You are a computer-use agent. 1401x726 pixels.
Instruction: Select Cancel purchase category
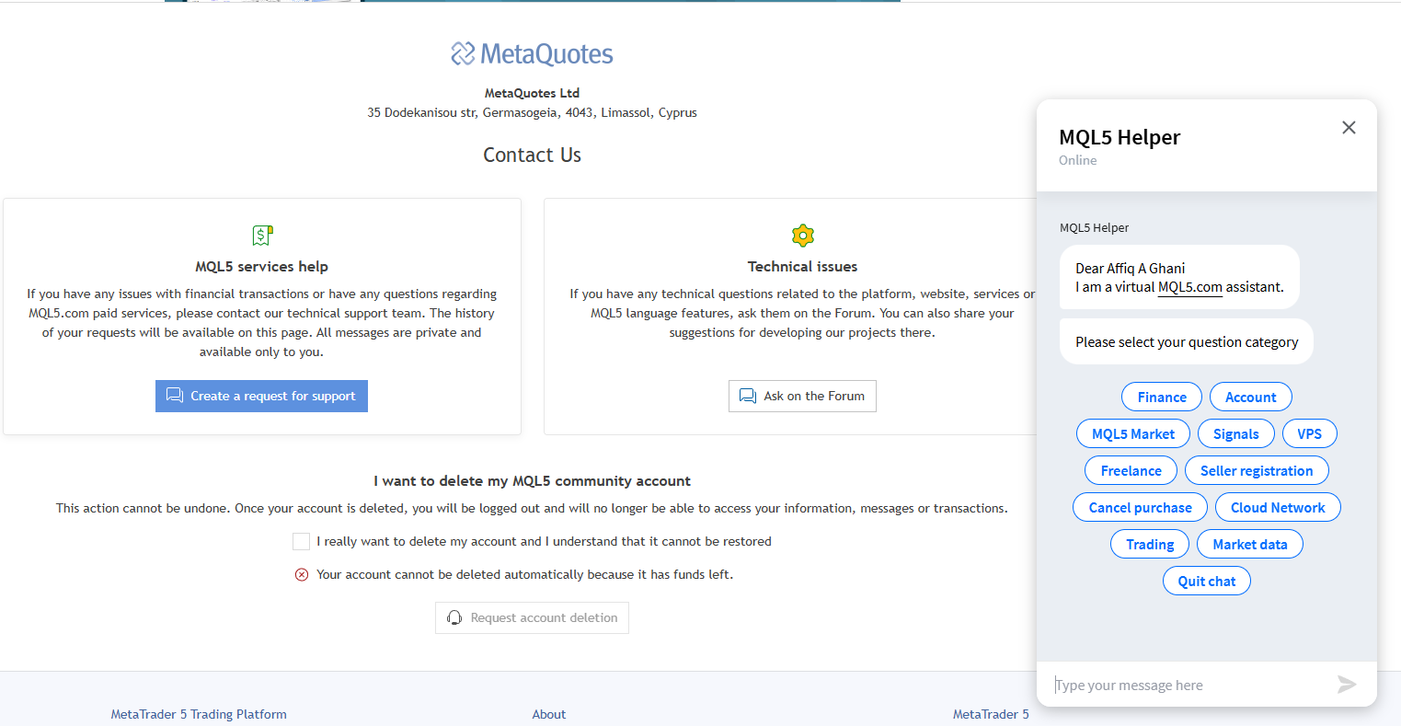click(1141, 507)
